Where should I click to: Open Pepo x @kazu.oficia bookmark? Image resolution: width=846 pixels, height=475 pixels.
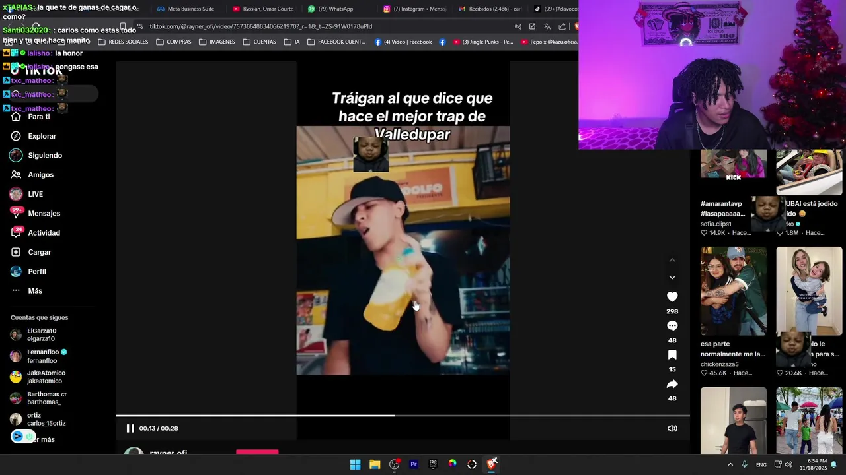549,42
